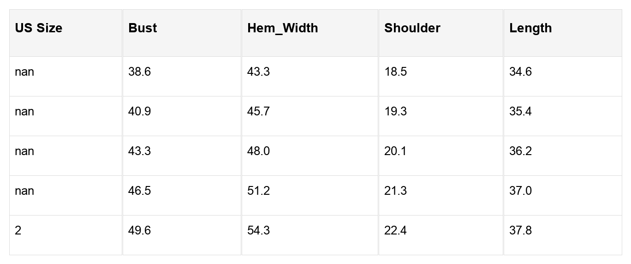
Task: Click the Bust value 40.9
Action: [139, 112]
